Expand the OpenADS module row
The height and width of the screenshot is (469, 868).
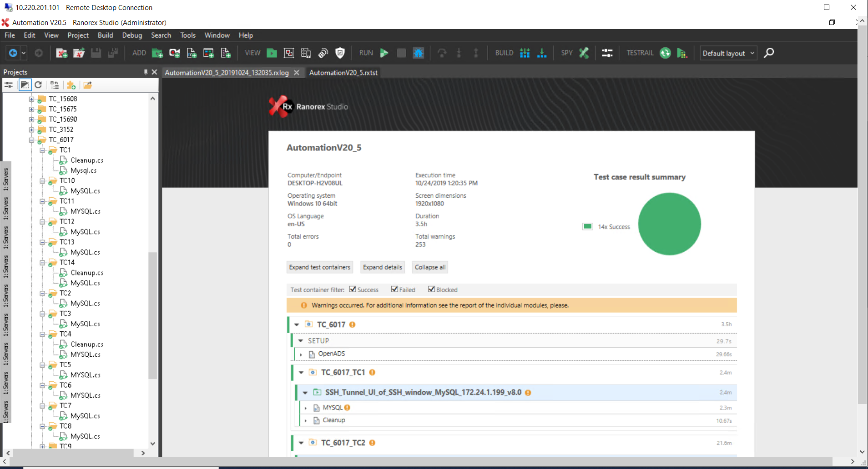301,354
